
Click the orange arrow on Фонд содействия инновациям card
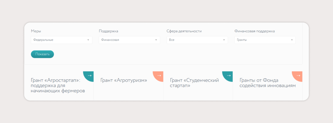point(298,75)
